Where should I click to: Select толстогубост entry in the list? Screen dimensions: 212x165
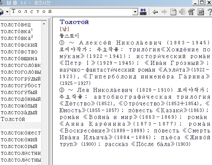[21, 86]
